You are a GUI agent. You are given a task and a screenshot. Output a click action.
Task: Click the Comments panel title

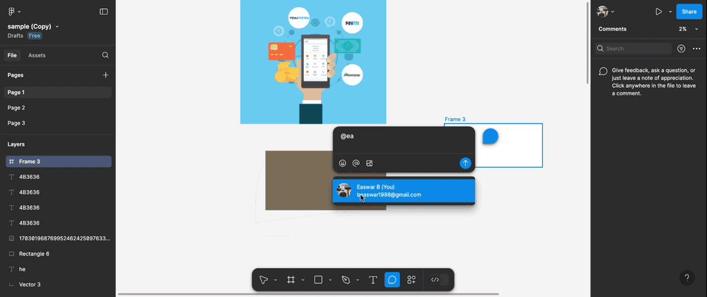(x=612, y=29)
